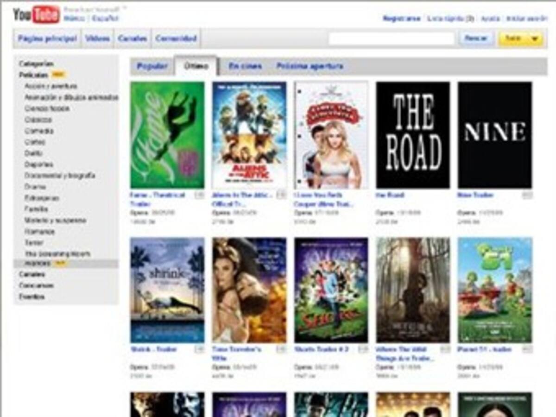Select the Terror category
The image size is (556, 417).
coord(34,243)
